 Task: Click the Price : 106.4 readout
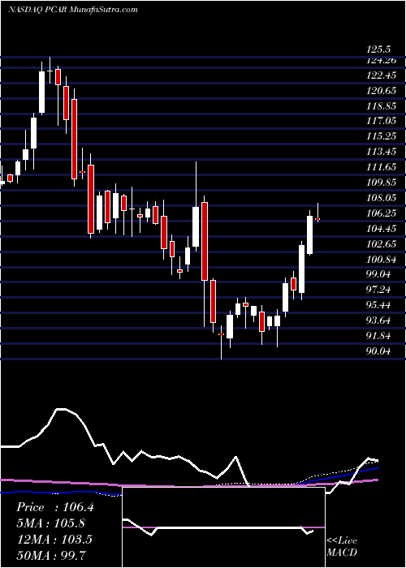click(x=55, y=507)
